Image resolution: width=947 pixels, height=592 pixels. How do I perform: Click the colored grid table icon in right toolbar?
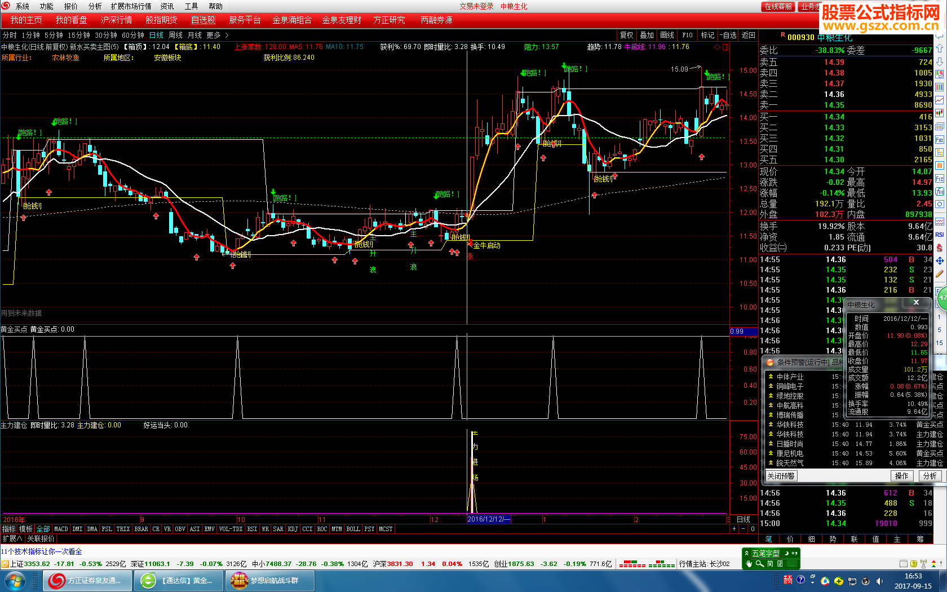[x=940, y=87]
